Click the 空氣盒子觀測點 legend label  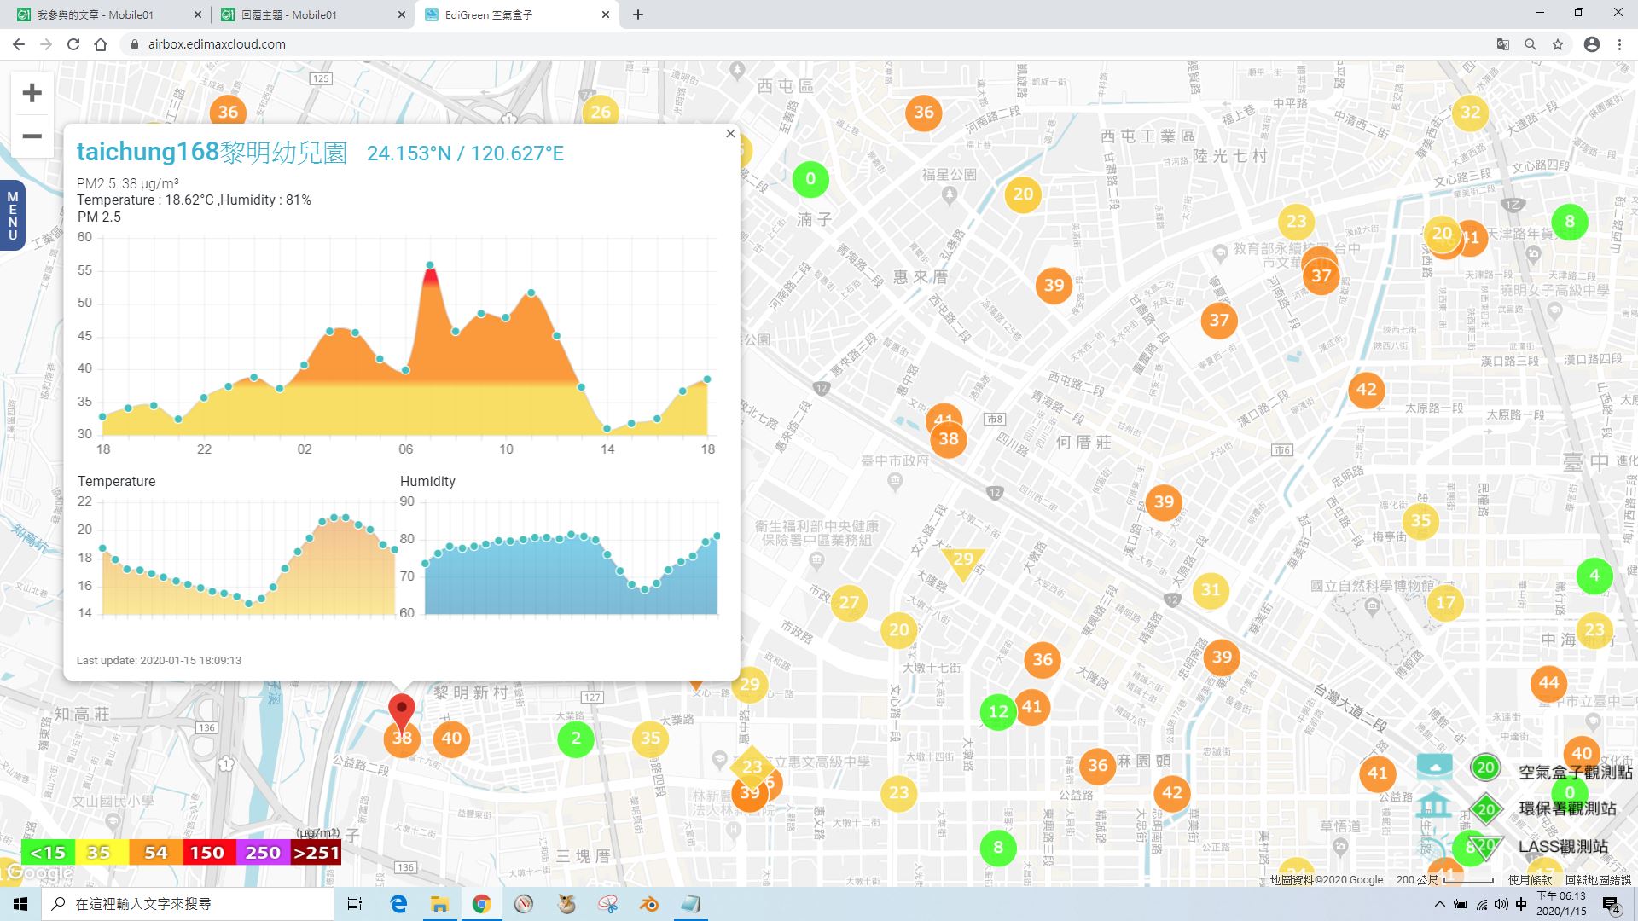[x=1575, y=772]
